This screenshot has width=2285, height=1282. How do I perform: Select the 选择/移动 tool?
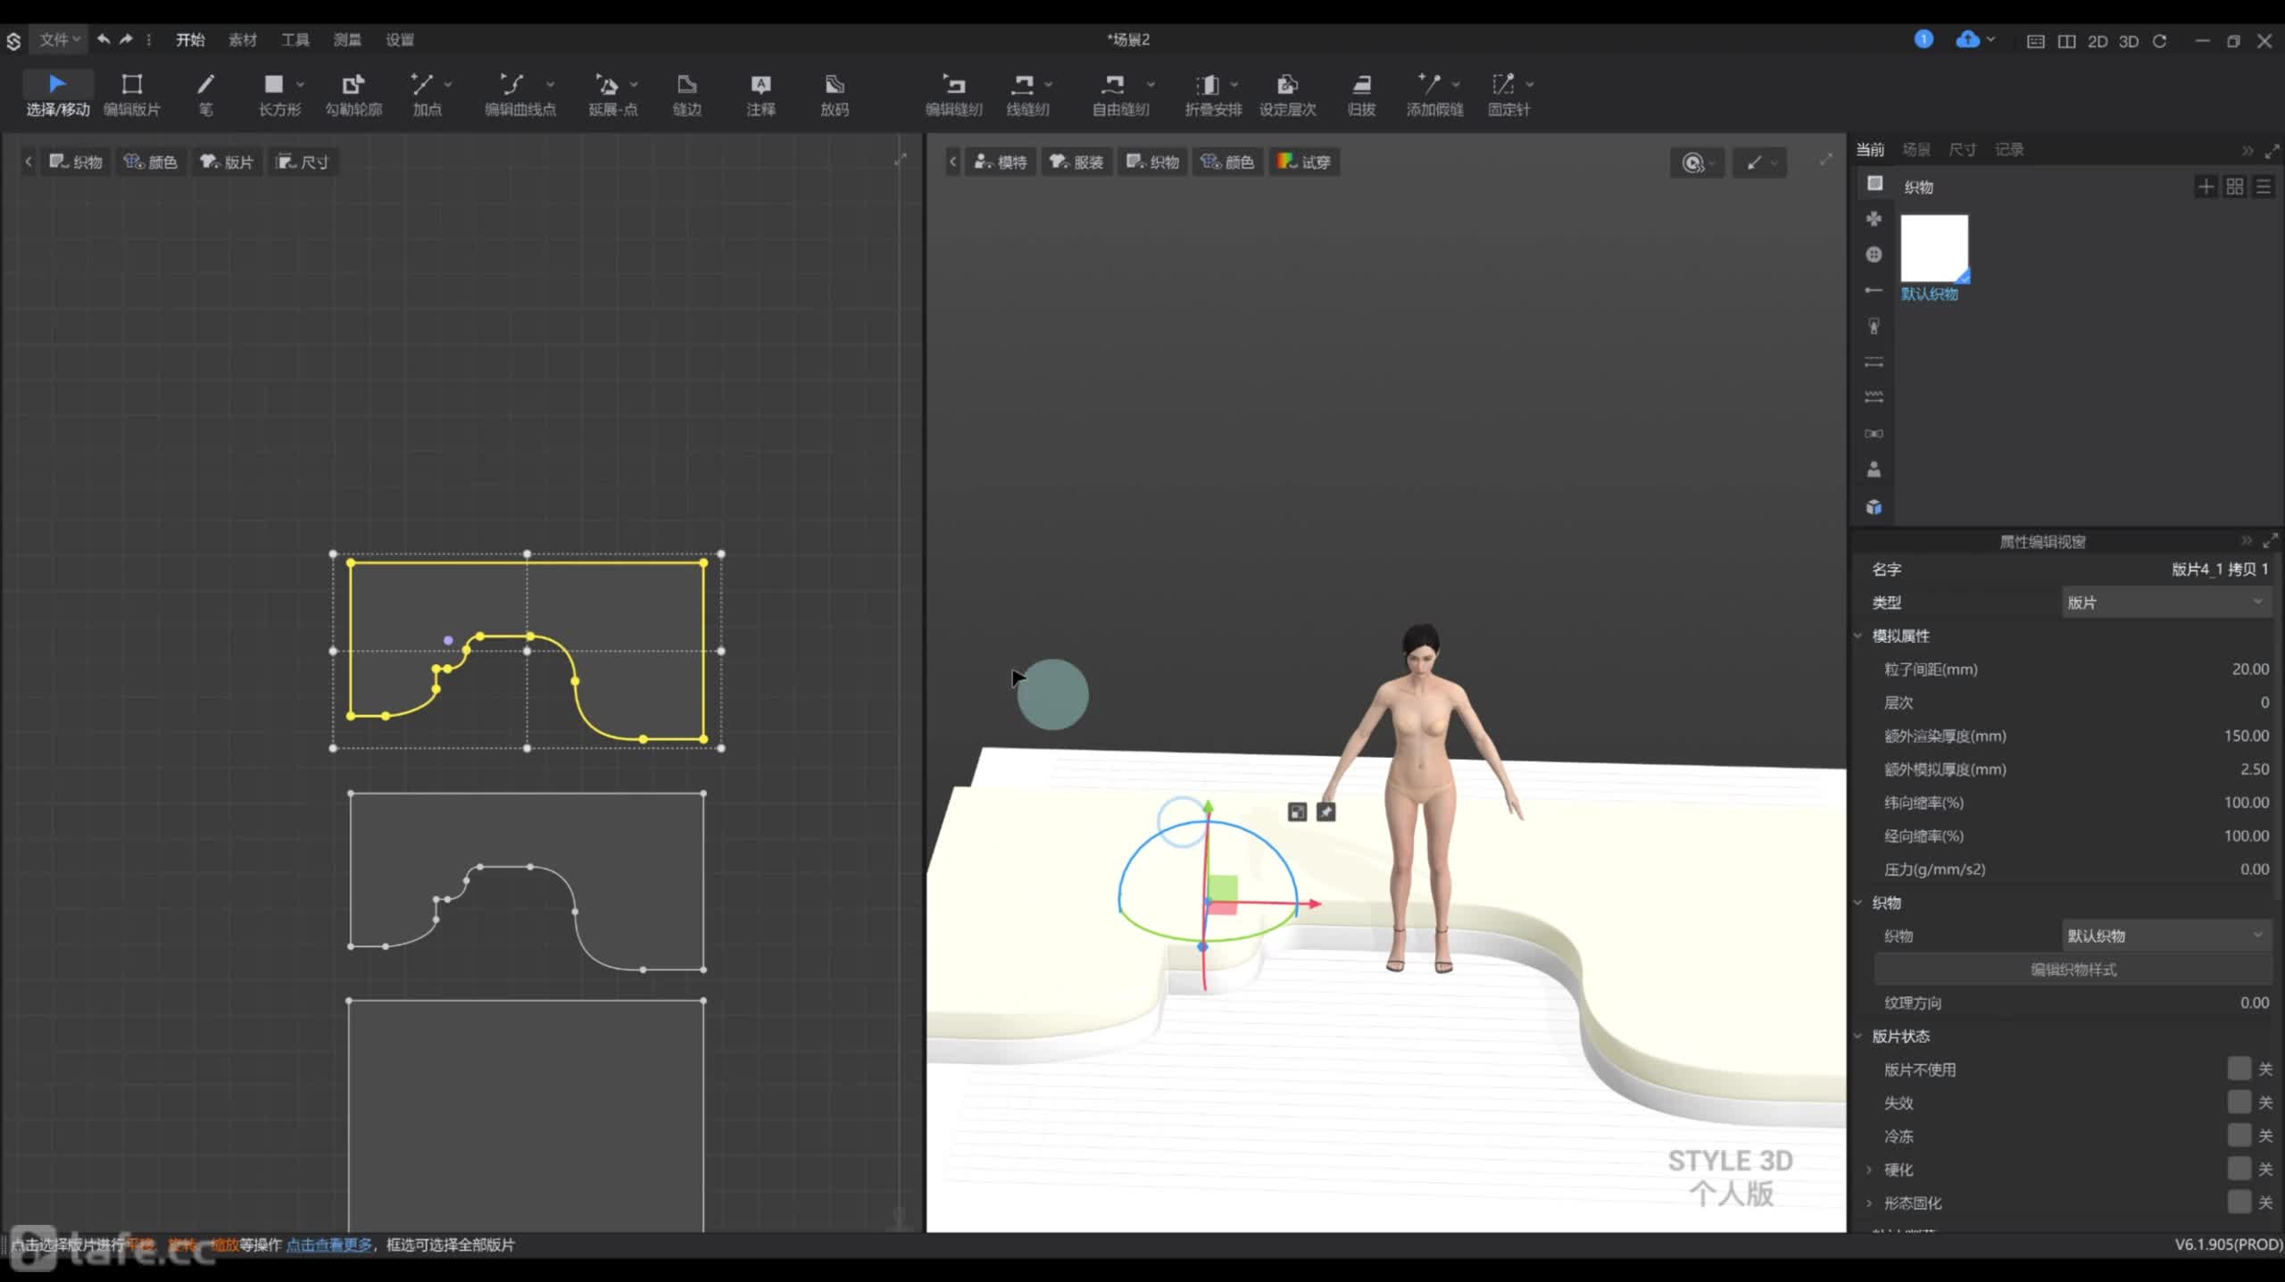[x=57, y=95]
